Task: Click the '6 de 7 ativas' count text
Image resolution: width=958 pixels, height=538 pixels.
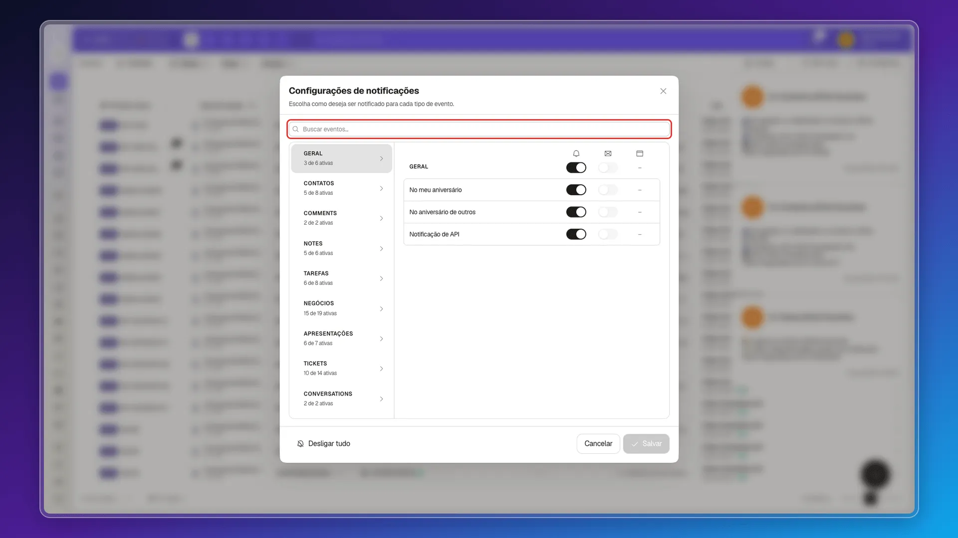Action: coord(318,343)
